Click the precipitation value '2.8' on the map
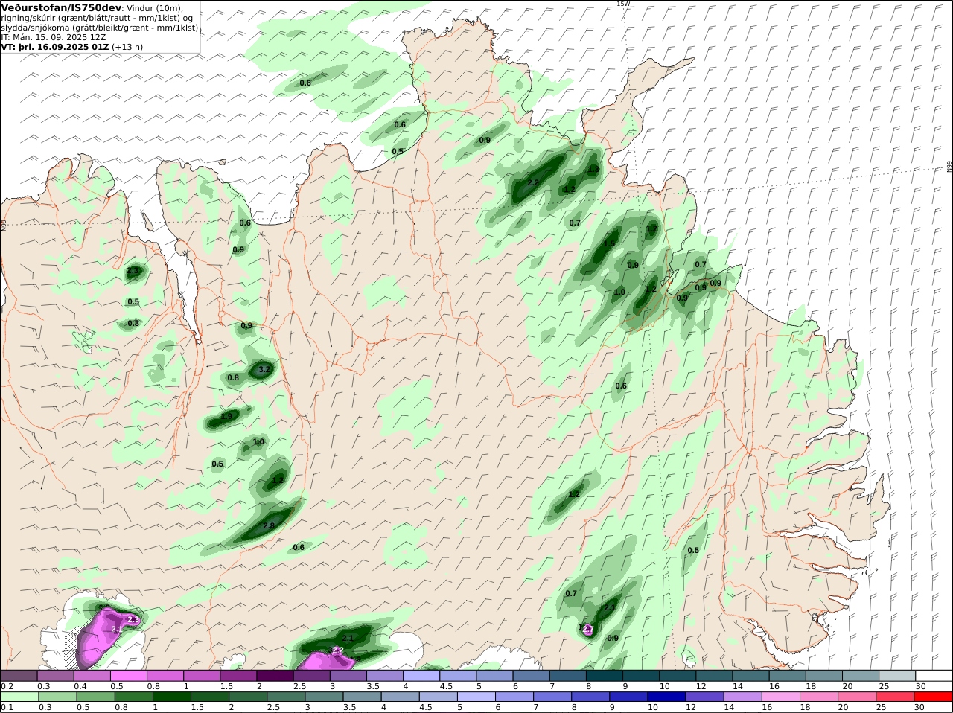The height and width of the screenshot is (713, 953). [x=269, y=525]
